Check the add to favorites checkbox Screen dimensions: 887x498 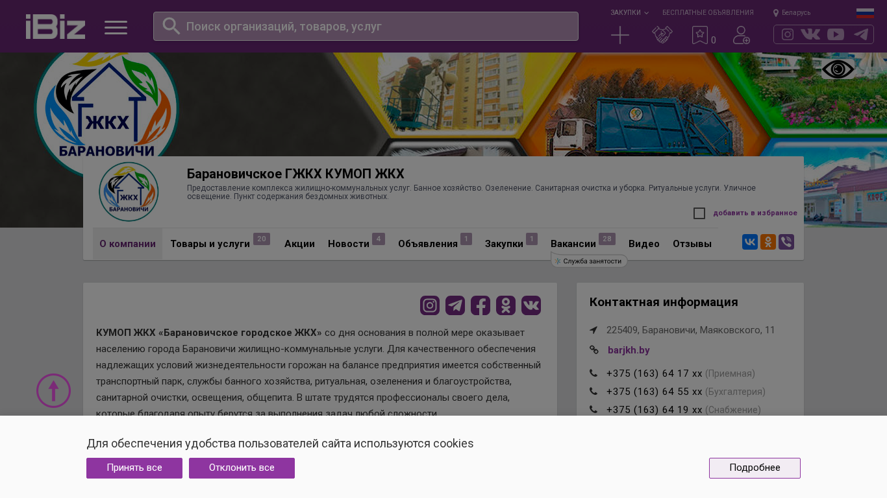pos(699,213)
